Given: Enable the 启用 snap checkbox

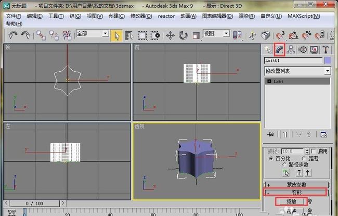Looking at the screenshot, I should pos(314,151).
